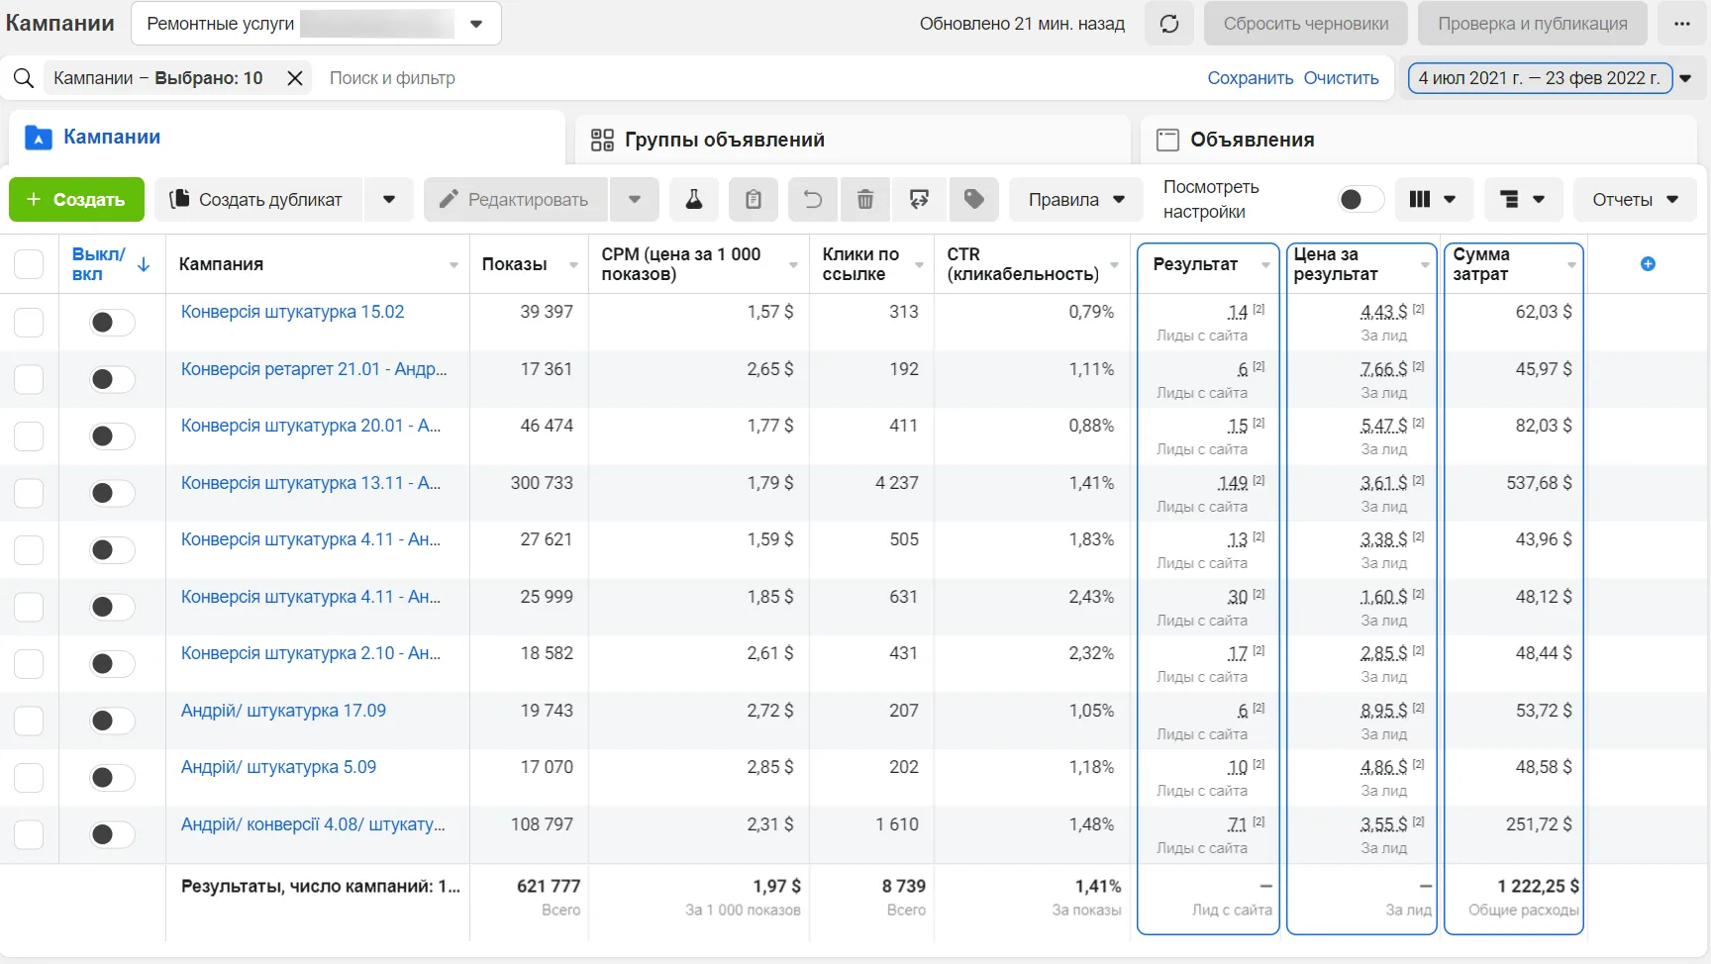Click the 149 result value

coord(1232,483)
